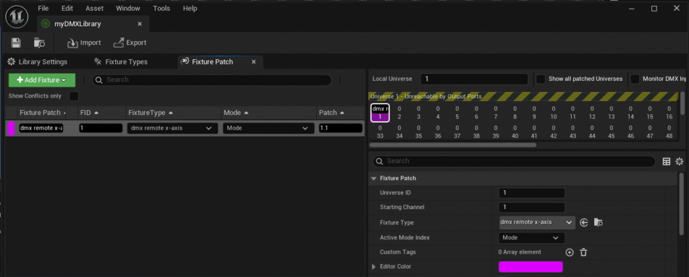Screen dimensions: 689x277
Task: Open the Asset menu
Action: [x=94, y=8]
